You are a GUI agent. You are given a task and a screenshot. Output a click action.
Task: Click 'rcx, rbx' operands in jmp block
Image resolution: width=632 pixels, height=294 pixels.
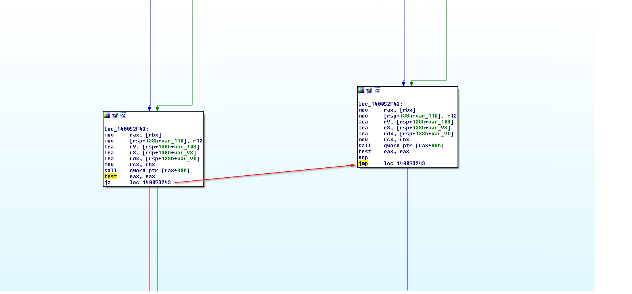(396, 140)
